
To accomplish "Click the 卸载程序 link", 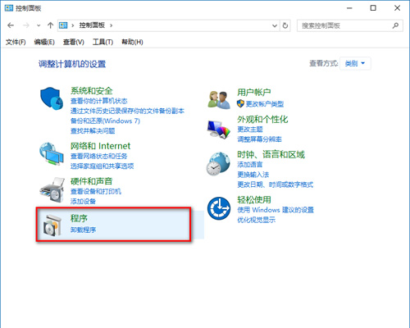I will click(83, 230).
